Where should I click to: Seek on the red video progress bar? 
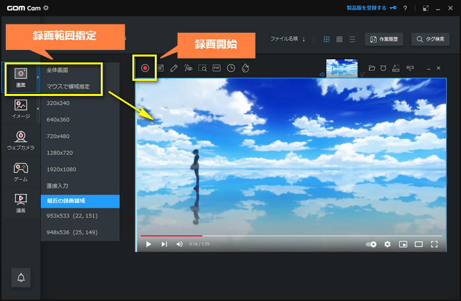pos(171,235)
